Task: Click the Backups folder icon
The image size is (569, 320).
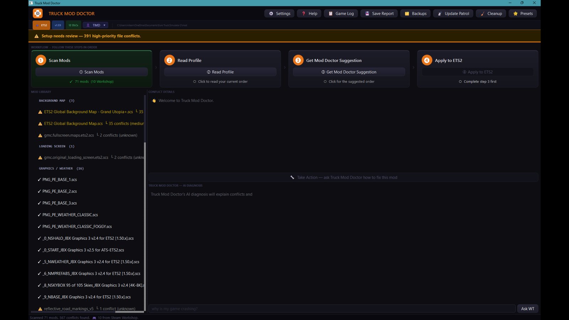Action: tap(407, 14)
